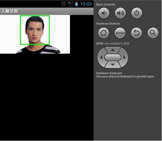This screenshot has height=141, width=162.
Task: Push the DPAD left arrow
Action: (101, 57)
